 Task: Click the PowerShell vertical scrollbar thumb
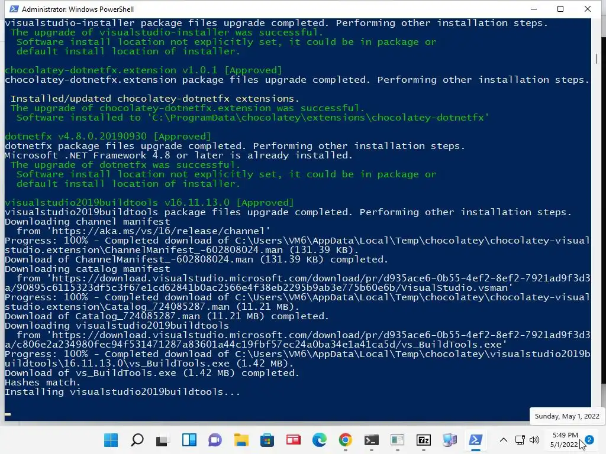click(x=597, y=59)
